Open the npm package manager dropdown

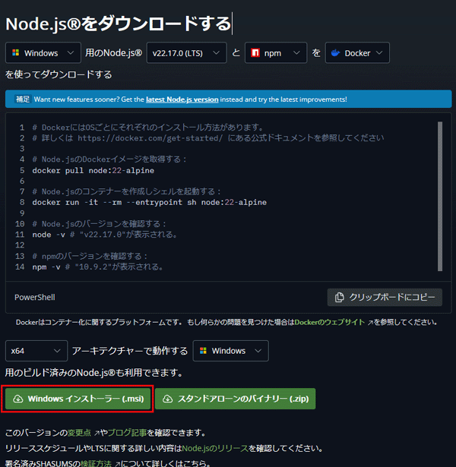tap(276, 52)
